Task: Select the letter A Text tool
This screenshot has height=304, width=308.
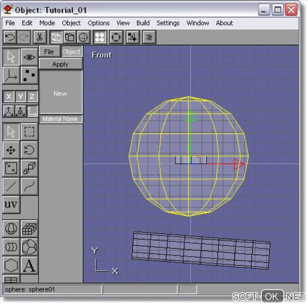Action: [29, 265]
